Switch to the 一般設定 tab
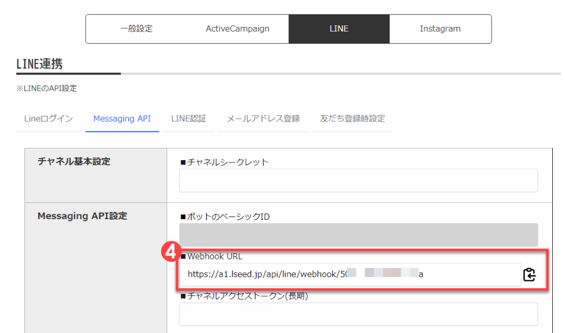The width and height of the screenshot is (565, 333). tap(136, 29)
